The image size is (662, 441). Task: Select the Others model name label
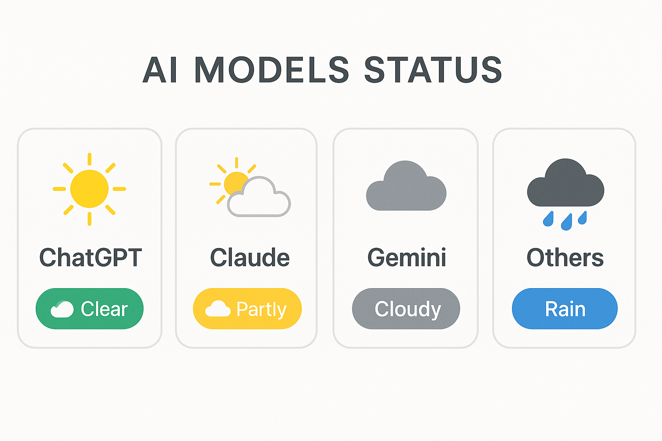point(565,258)
